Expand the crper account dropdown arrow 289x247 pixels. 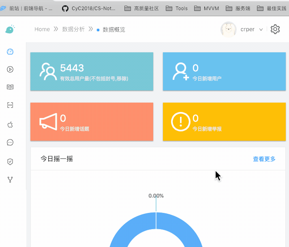261,29
